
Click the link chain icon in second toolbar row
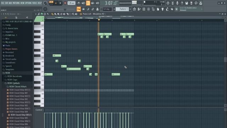click(x=93, y=9)
